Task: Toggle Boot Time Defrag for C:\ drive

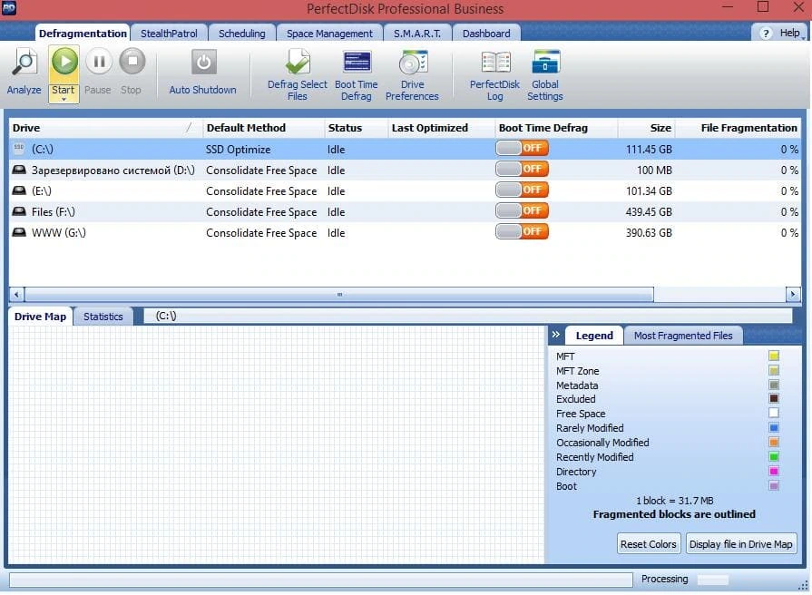Action: click(x=522, y=149)
